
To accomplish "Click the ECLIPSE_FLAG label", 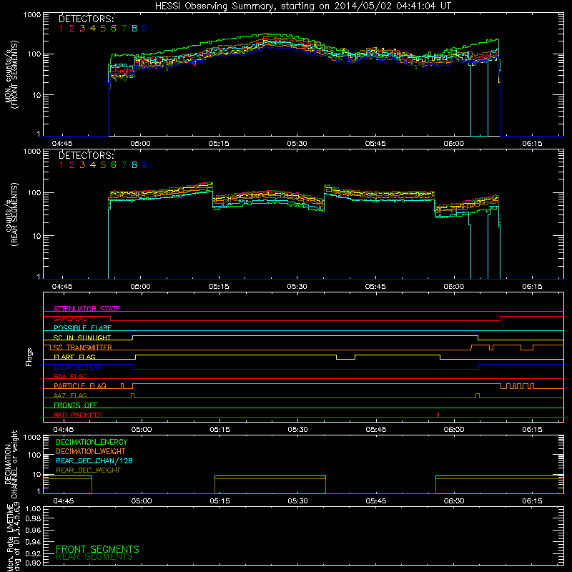I will (x=78, y=367).
